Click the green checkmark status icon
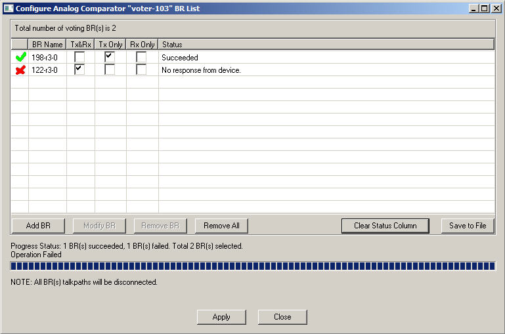Image resolution: width=505 pixels, height=334 pixels. pyautogui.click(x=20, y=58)
